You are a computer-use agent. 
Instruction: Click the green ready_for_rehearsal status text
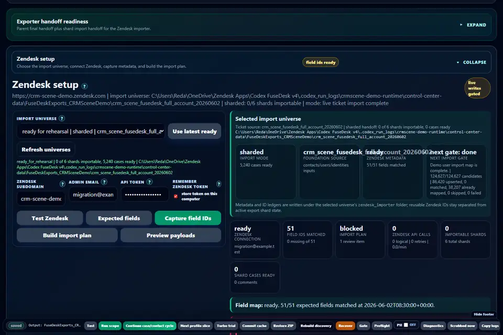(x=108, y=167)
